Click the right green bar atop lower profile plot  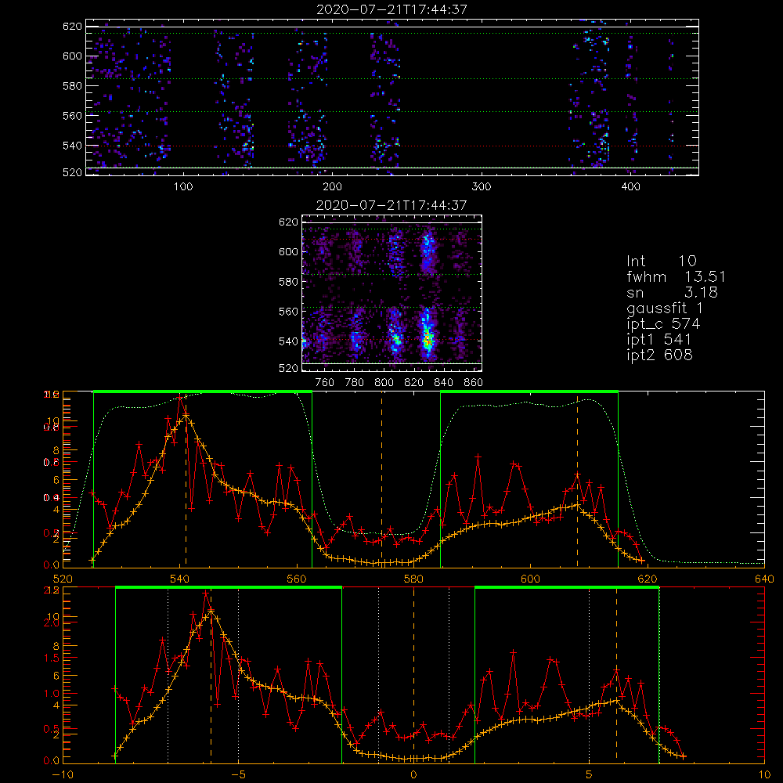coord(567,588)
